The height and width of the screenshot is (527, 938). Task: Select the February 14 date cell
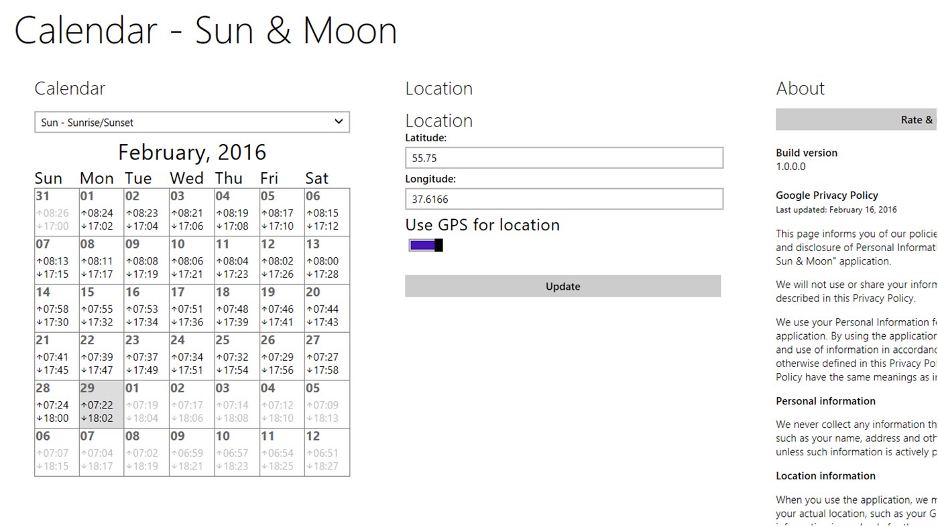[x=58, y=307]
